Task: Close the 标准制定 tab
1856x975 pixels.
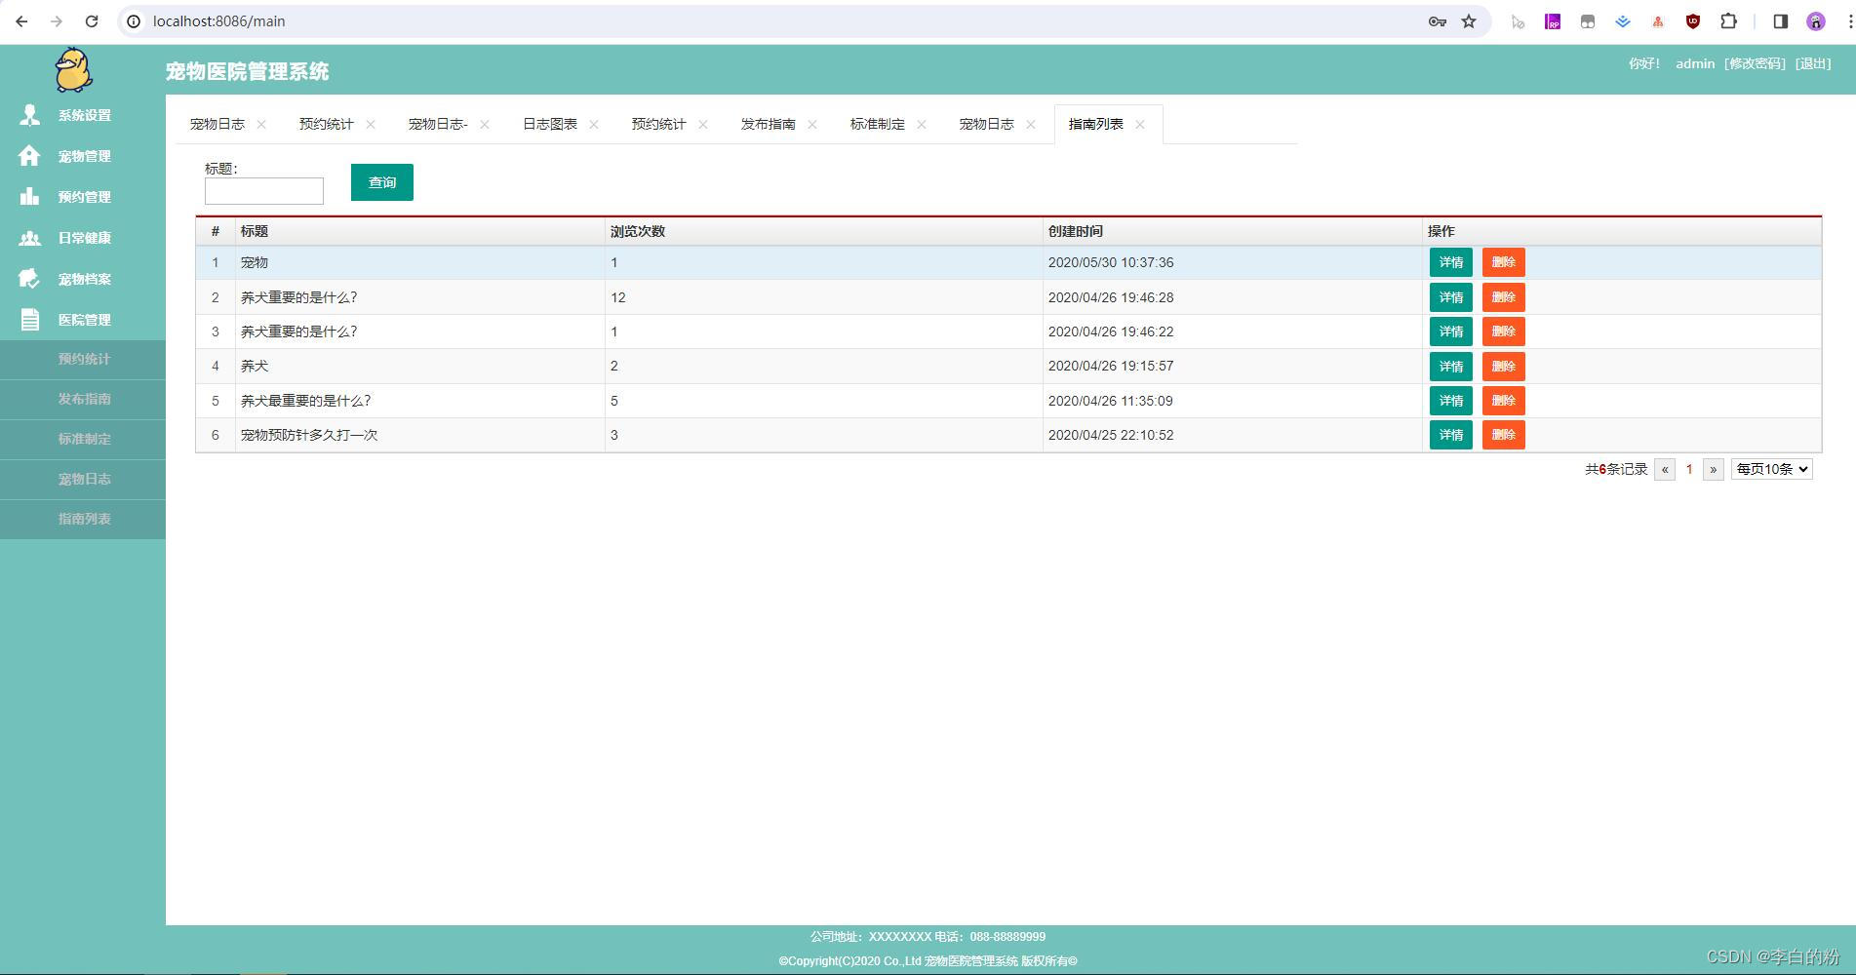Action: [x=922, y=125]
